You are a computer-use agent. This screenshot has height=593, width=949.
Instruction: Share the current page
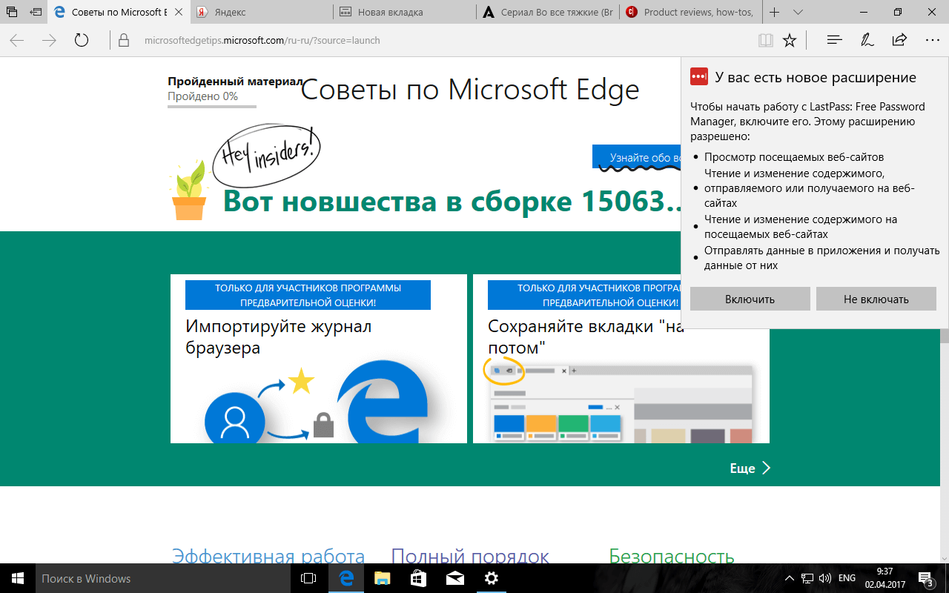(x=899, y=40)
